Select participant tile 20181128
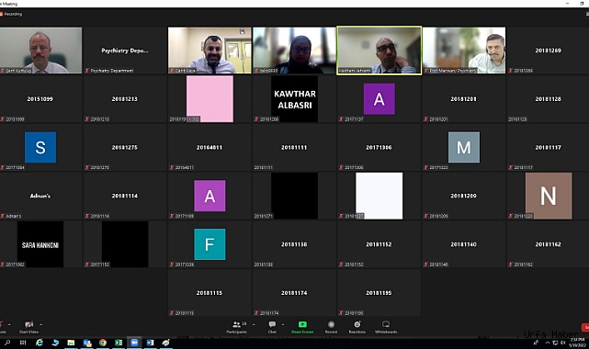Screen dimensions: 589x349 pyautogui.click(x=548, y=98)
